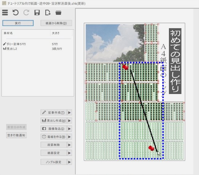
Task: Click the undo arrow icon
Action: pyautogui.click(x=16, y=13)
